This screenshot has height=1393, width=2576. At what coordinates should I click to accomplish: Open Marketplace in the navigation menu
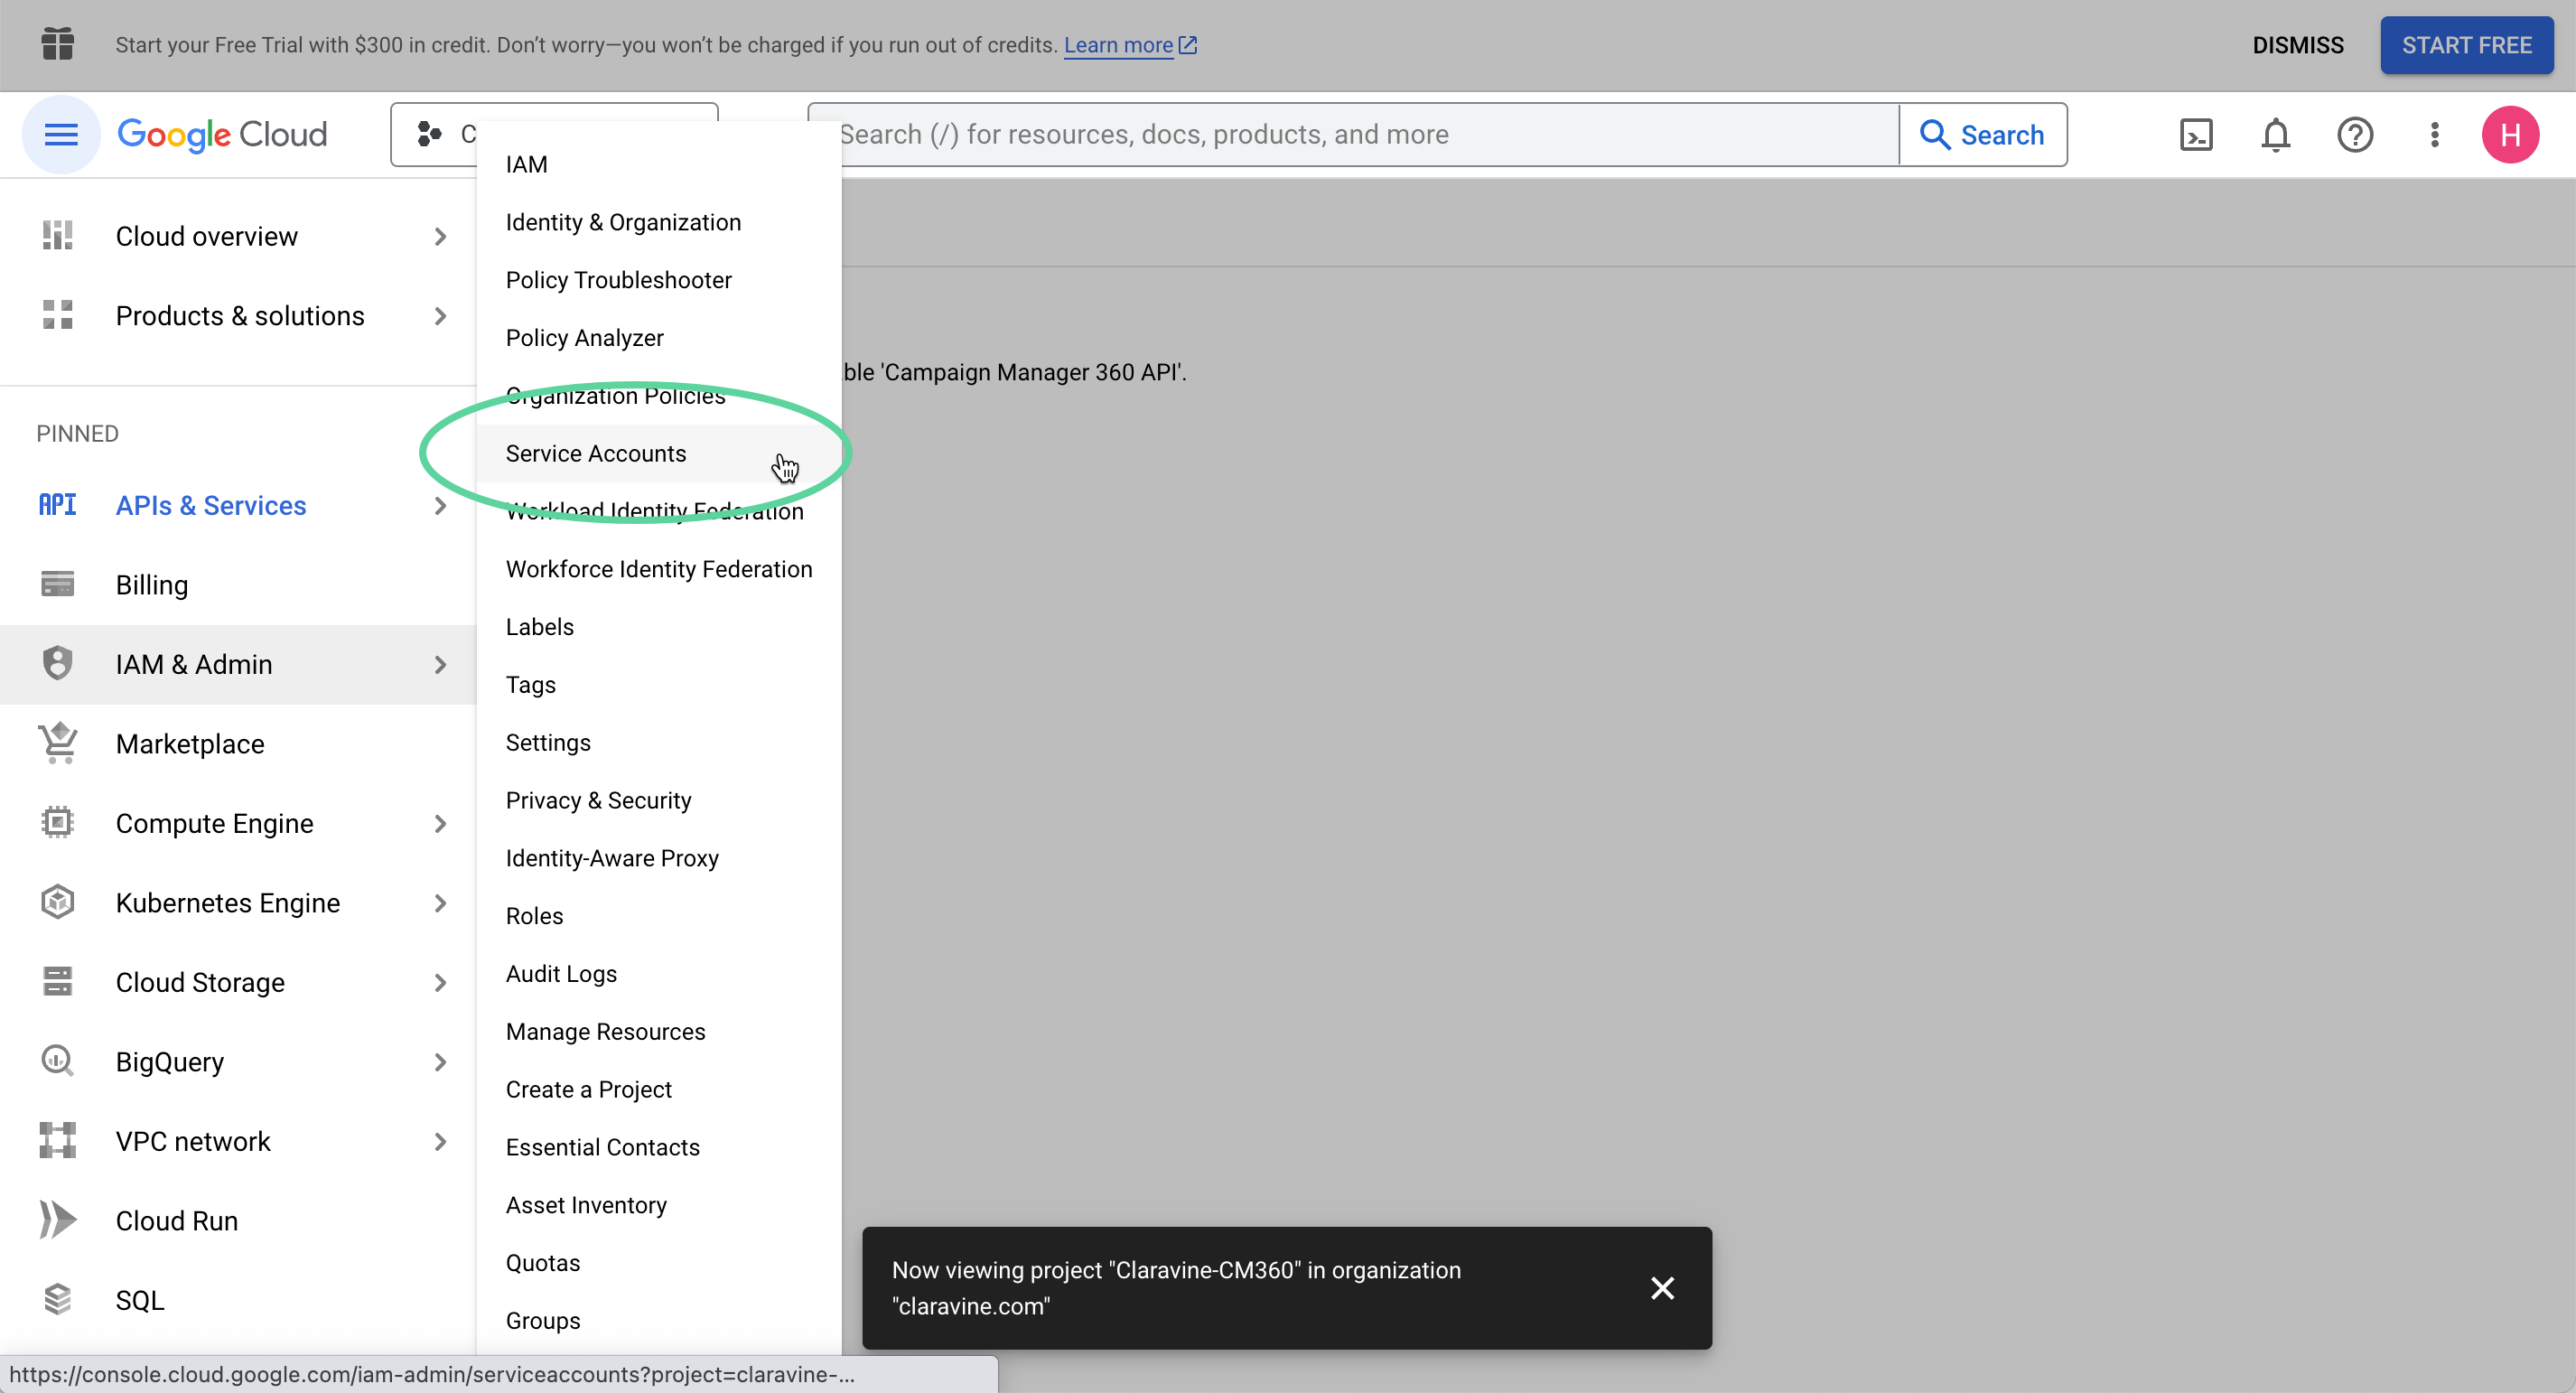(x=238, y=744)
